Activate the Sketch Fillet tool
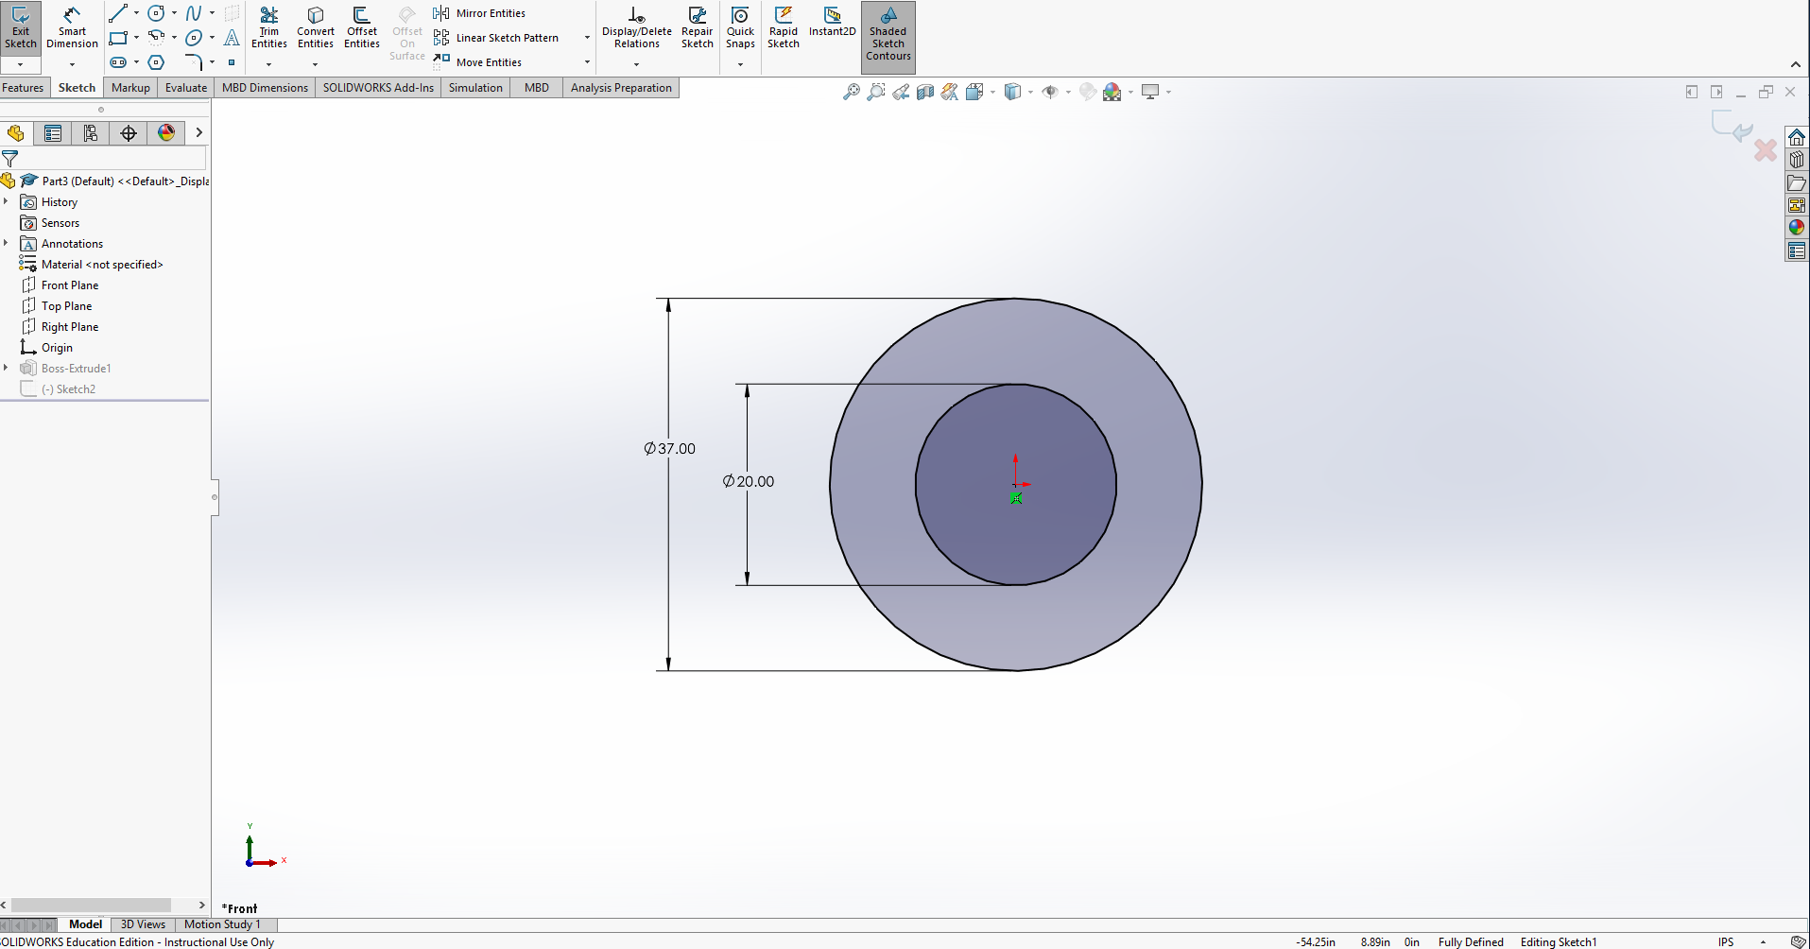Viewport: 1810px width, 949px height. pos(194,62)
